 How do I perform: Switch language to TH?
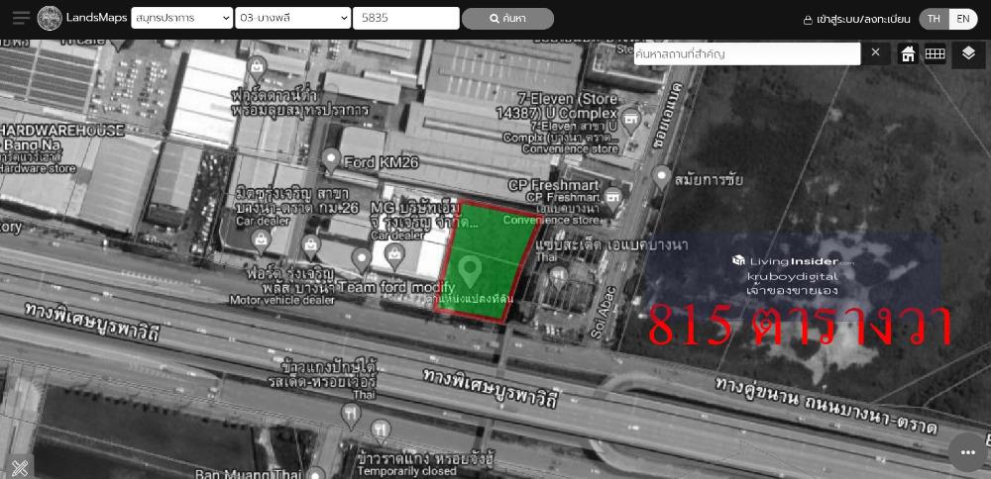coord(934,19)
